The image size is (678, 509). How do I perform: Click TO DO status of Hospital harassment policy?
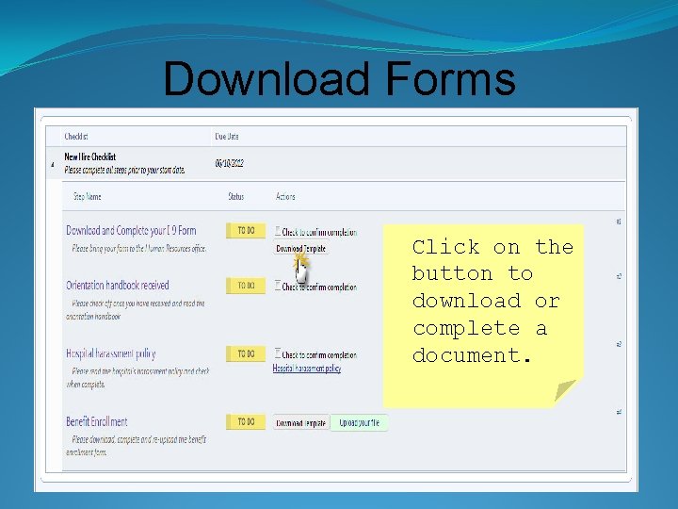[x=246, y=354]
